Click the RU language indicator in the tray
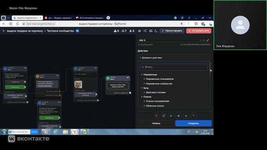Viewport: 267px width, 150px height. point(189,132)
